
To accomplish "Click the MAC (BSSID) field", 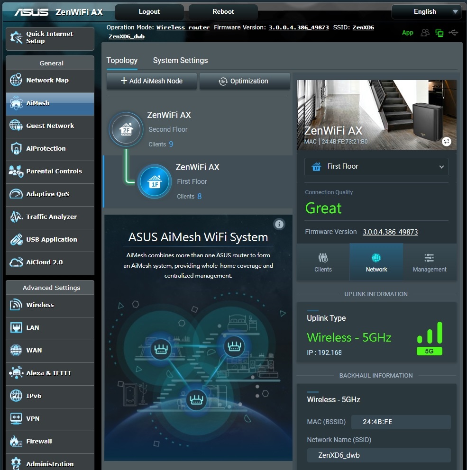I will 401,422.
